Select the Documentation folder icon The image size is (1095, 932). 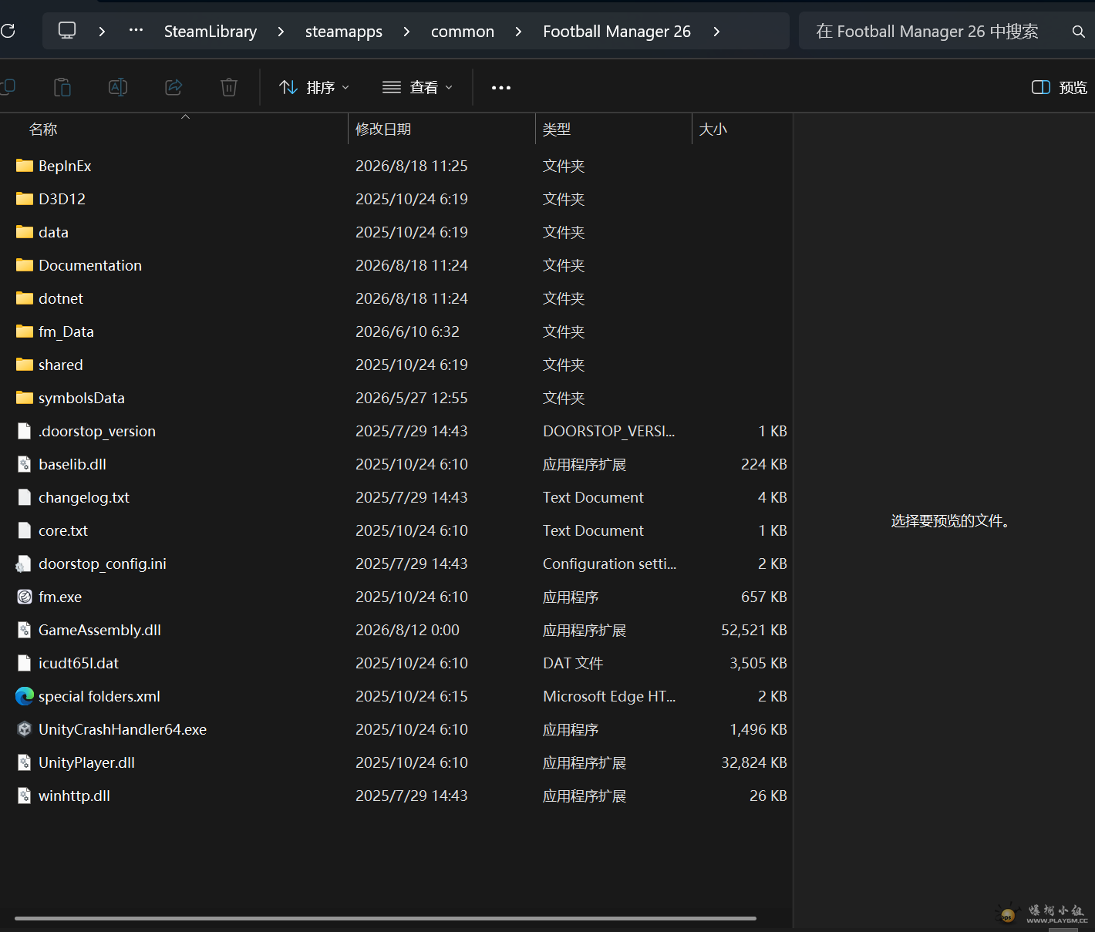tap(25, 265)
